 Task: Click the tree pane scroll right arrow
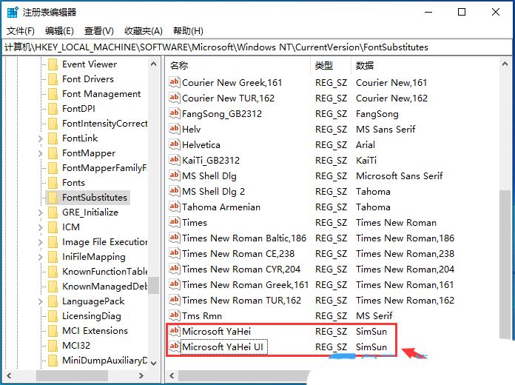click(x=141, y=375)
